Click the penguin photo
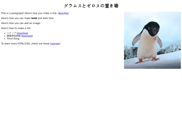 [152, 40]
